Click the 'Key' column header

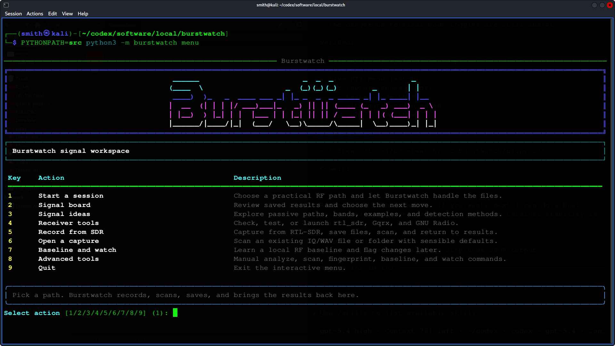click(14, 178)
